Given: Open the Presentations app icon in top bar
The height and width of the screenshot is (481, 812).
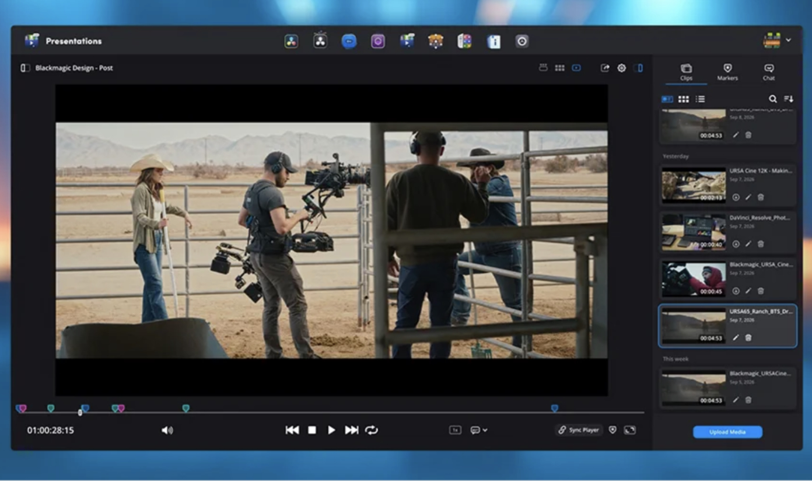Looking at the screenshot, I should tap(407, 41).
